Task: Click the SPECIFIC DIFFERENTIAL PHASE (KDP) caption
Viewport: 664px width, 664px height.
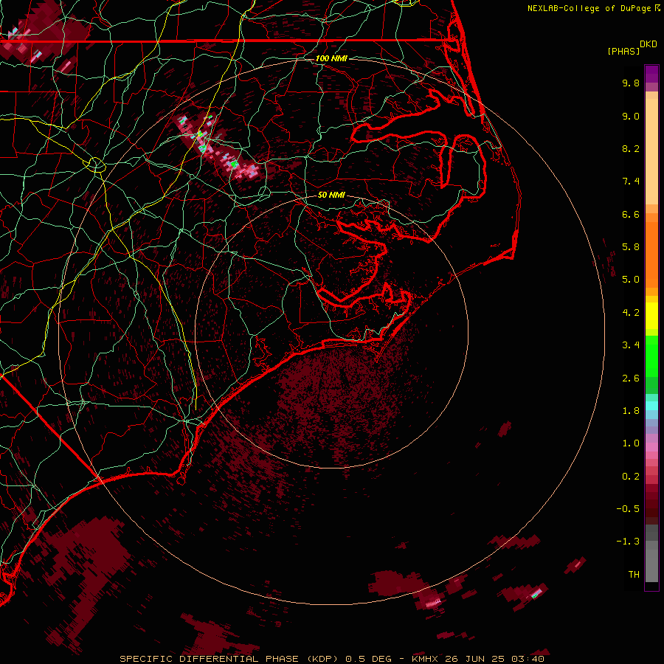Action: coord(229,659)
